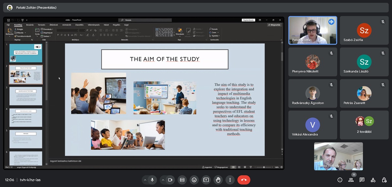Open the host controls lock icon
Viewport: 392px width, 187px height.
(384, 180)
